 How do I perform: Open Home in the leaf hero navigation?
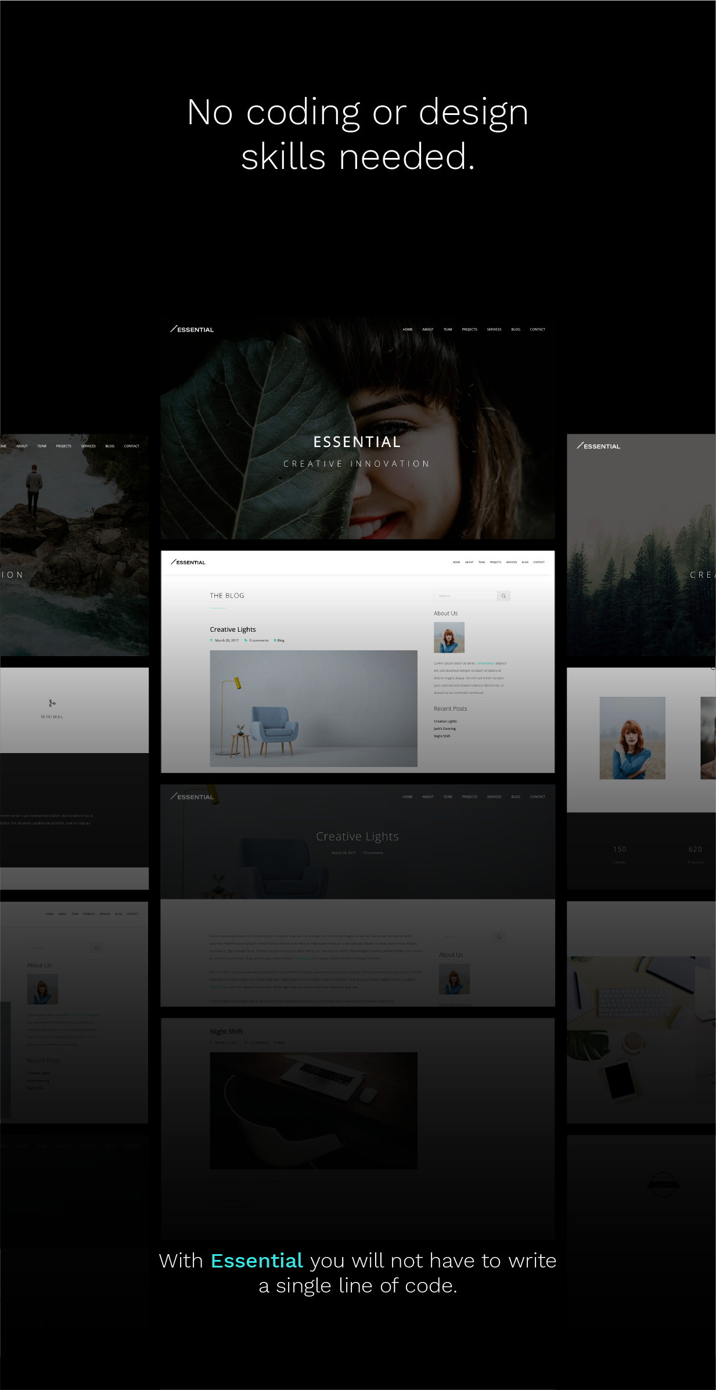pos(408,329)
